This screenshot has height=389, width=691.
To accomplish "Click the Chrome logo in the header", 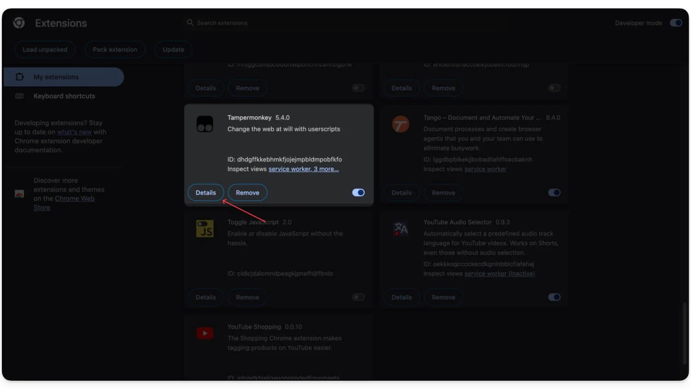I will [18, 22].
